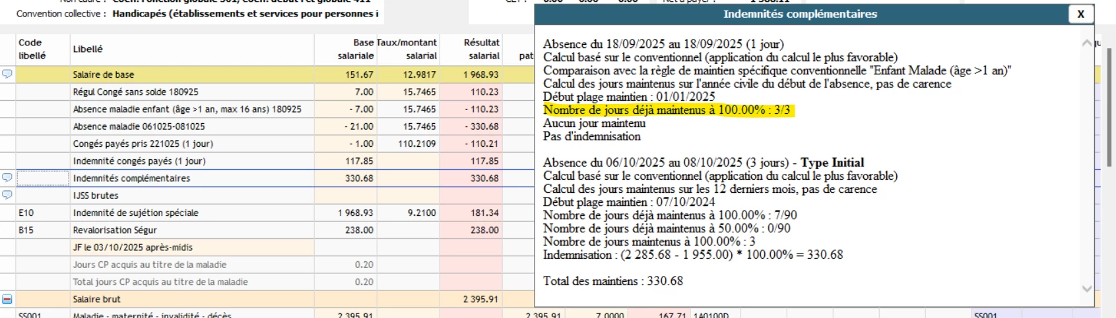Select the Salaire de base label
1116x318 pixels.
point(104,74)
